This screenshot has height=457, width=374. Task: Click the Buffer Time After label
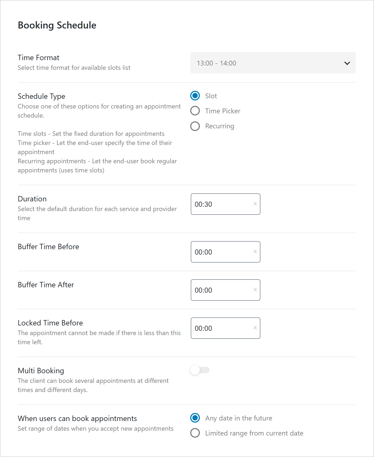(46, 285)
